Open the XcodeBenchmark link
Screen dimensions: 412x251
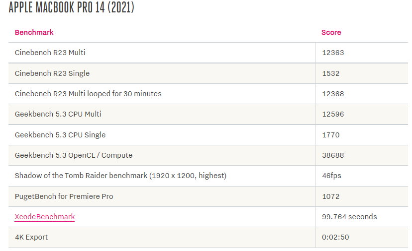click(x=45, y=217)
